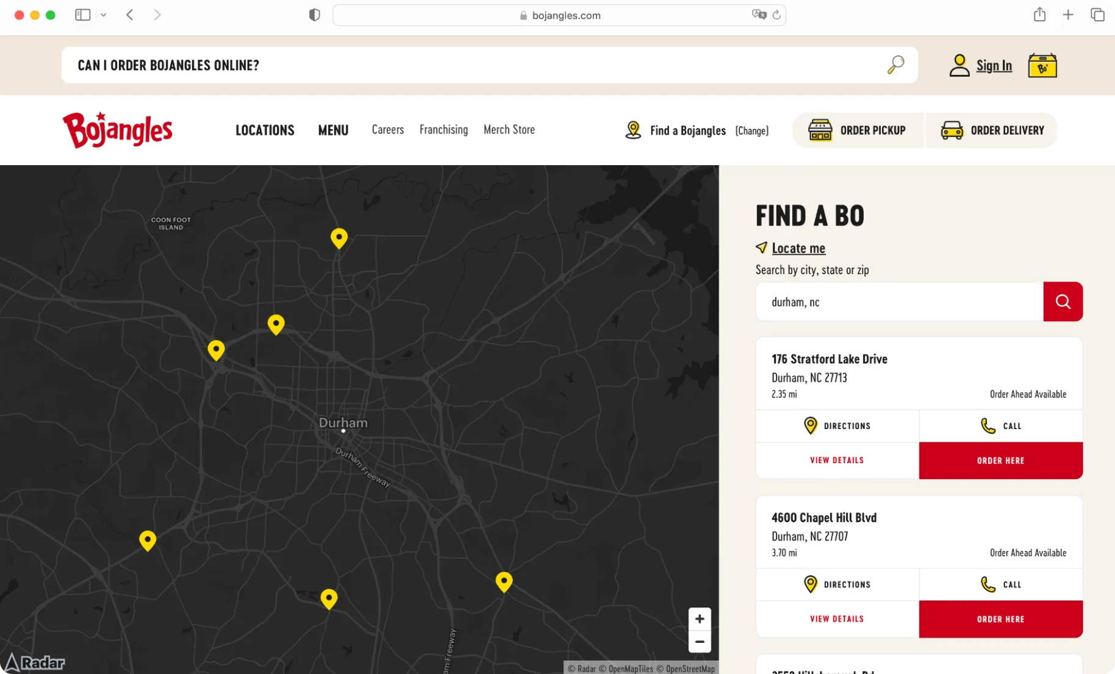Get DIRECTIONS for 4600 Chapel Hill Blvd
1115x674 pixels.
tap(837, 584)
